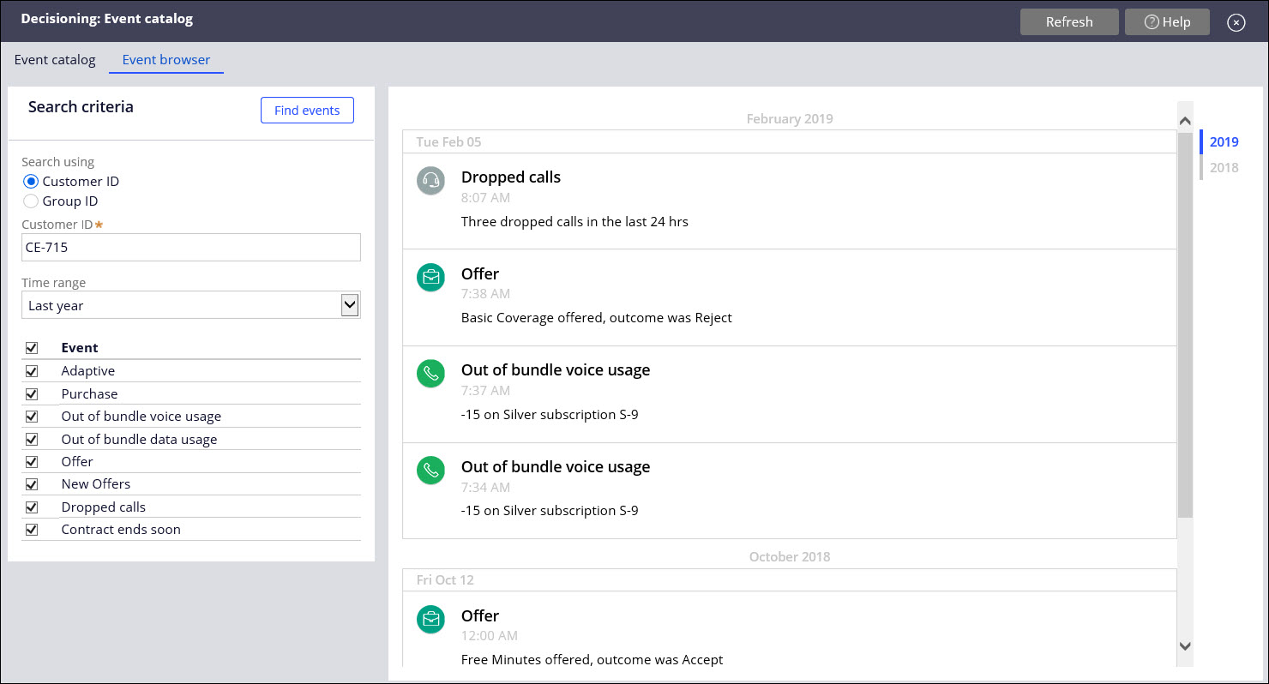Click the February Offer briefcase icon
1269x684 pixels.
(x=430, y=277)
